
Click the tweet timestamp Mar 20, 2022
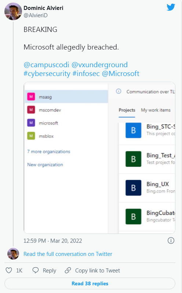[66, 241]
